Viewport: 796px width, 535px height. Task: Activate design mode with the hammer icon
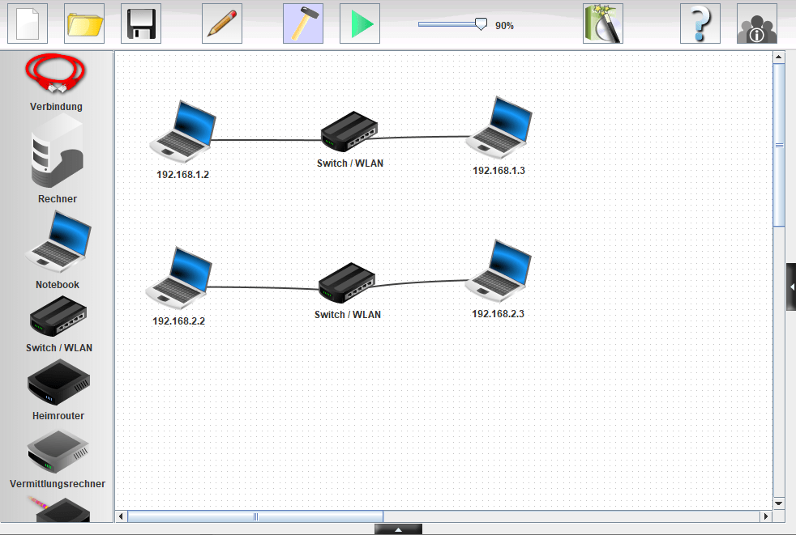303,23
